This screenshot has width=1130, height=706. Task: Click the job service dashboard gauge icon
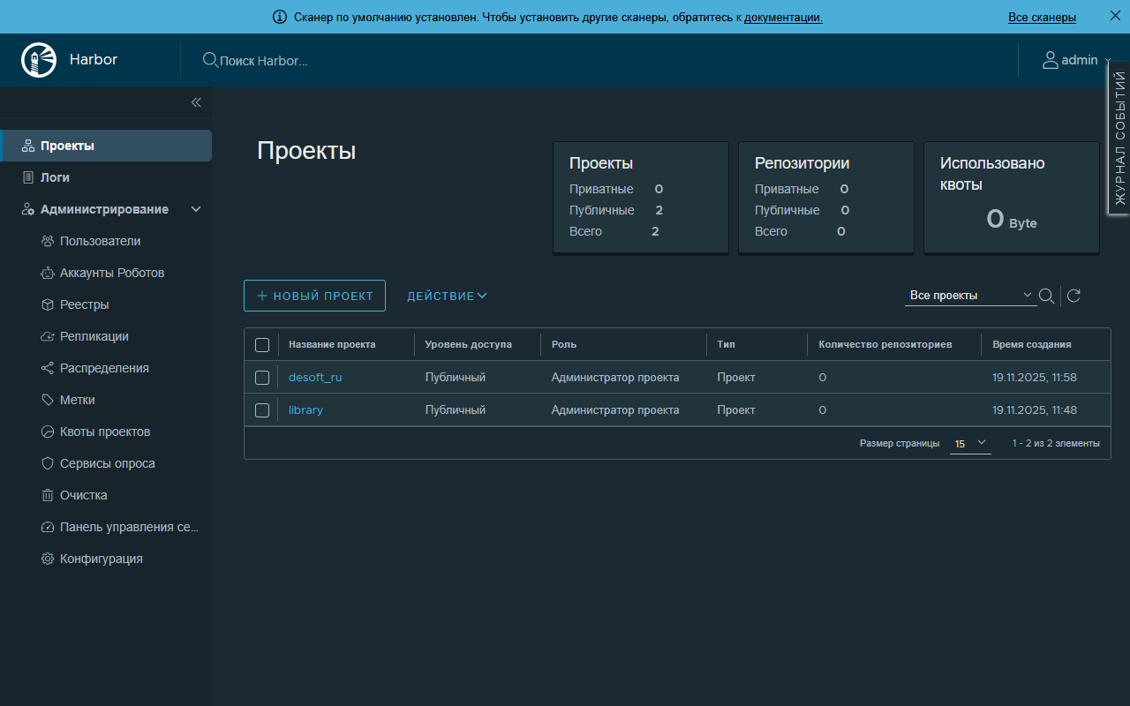[x=48, y=527]
